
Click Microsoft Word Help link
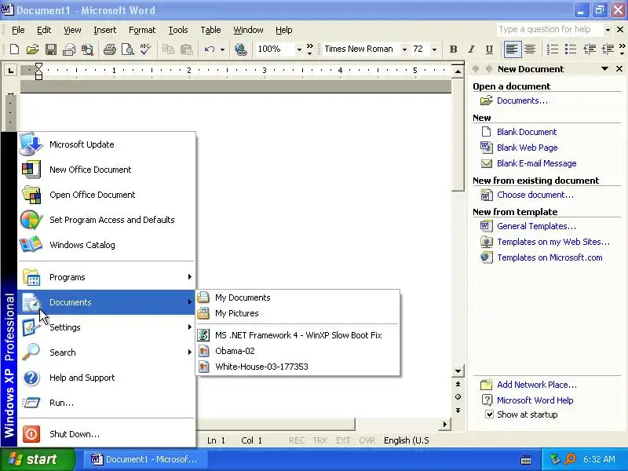[535, 400]
